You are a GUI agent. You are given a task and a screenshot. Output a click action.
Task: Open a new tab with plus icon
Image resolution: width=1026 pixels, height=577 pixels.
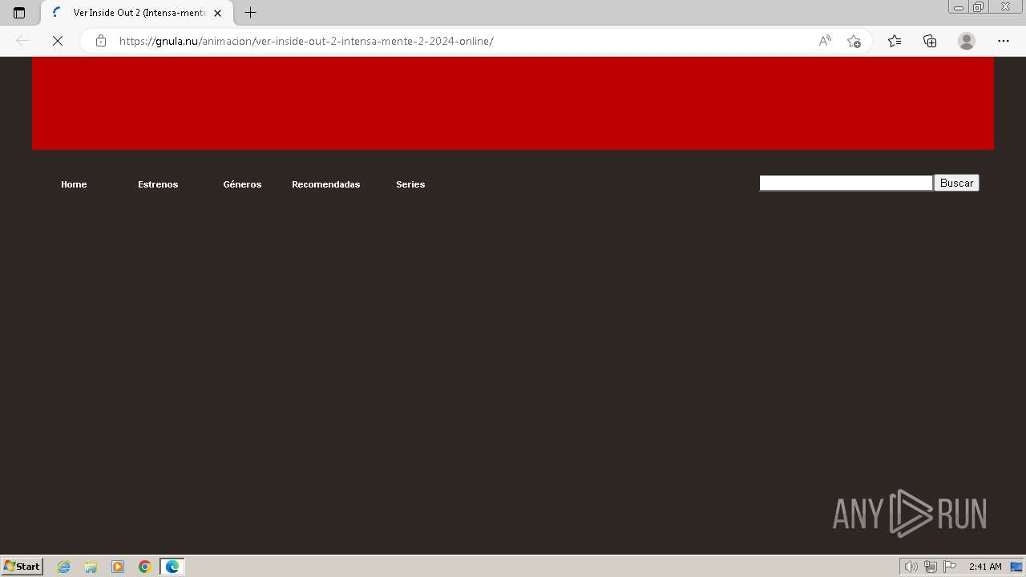click(250, 13)
